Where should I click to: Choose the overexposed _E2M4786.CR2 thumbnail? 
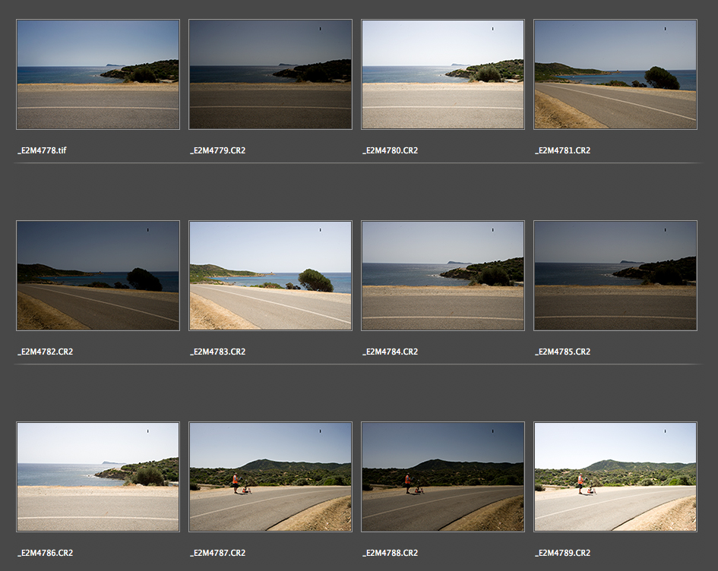[x=98, y=477]
